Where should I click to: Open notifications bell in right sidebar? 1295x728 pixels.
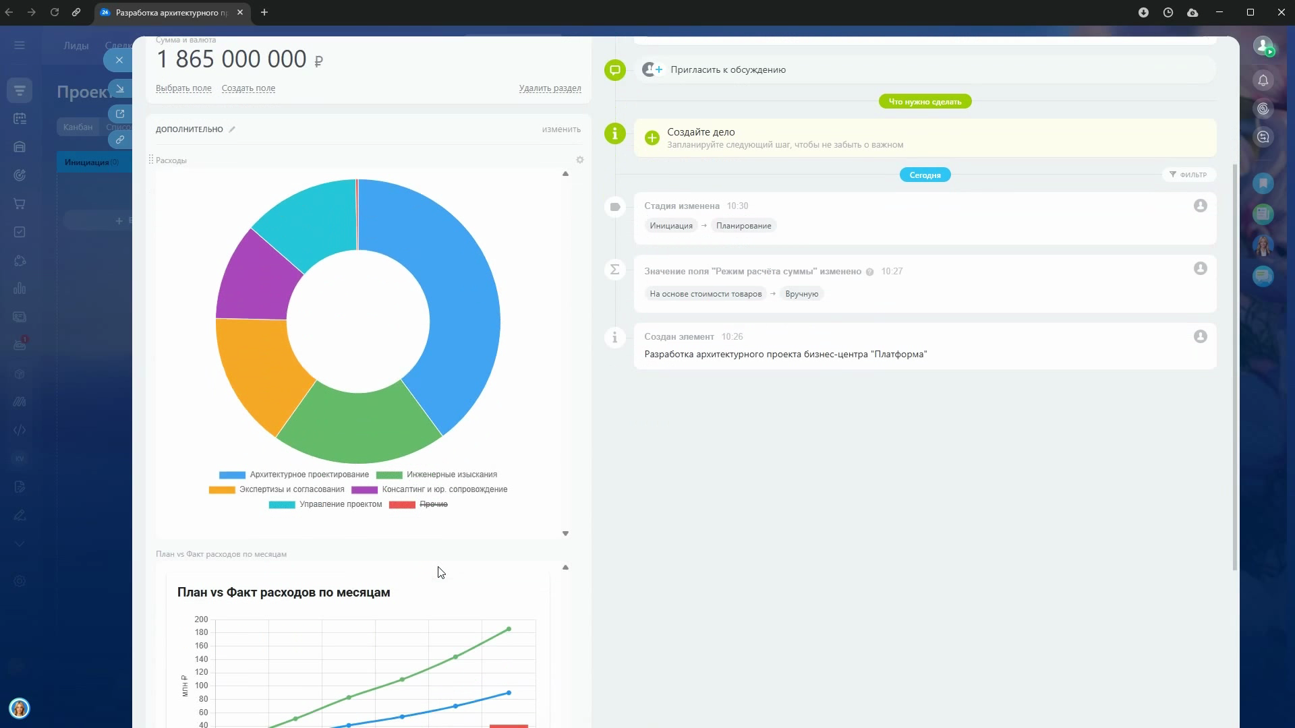[1263, 81]
